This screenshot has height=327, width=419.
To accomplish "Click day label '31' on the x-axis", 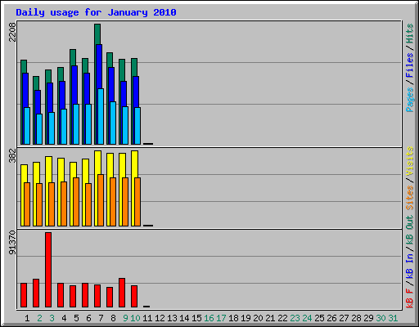I will point(393,318).
